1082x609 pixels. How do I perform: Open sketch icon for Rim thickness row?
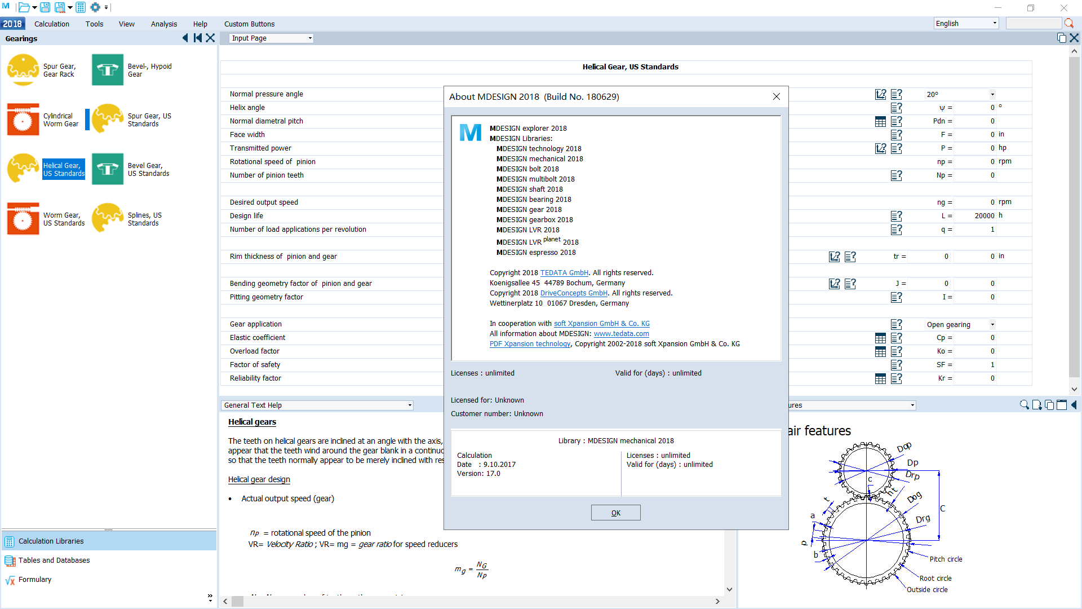(x=834, y=257)
